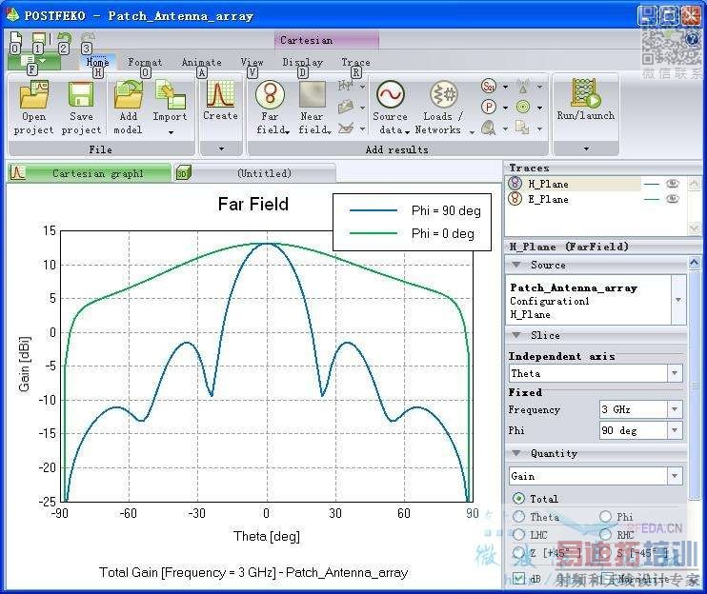Screen dimensions: 707x594
Task: Select the (Untitled) 3D view tab
Action: point(254,173)
